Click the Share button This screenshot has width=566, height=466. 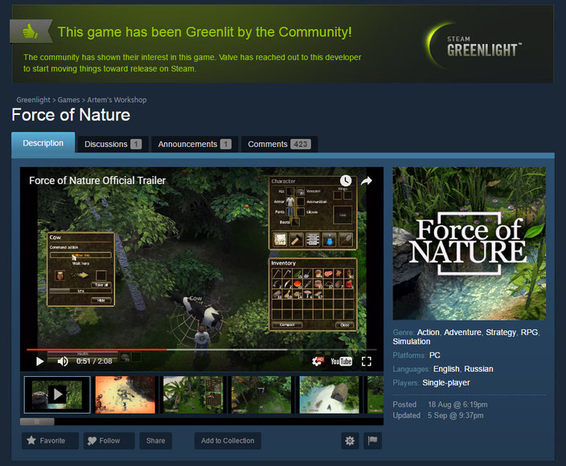(156, 441)
